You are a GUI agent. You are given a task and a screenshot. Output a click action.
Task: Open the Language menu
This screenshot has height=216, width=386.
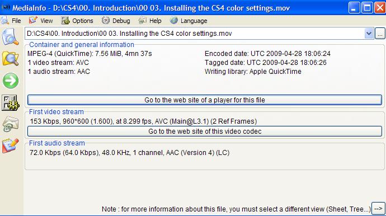coord(194,21)
